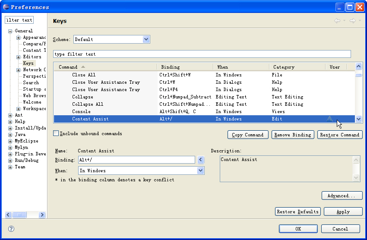The image size is (367, 240).
Task: Click tree horizontal scrollbar thumb
Action: (19, 215)
